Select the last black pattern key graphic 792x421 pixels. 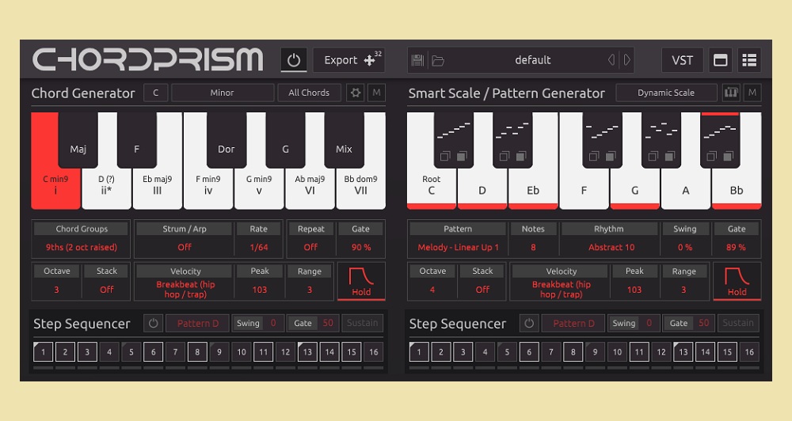[720, 131]
